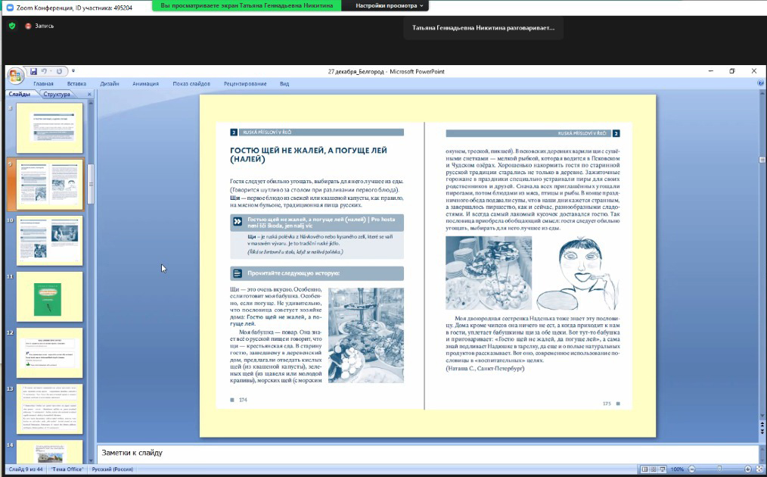This screenshot has width=767, height=477.
Task: Select the face drawing on right page
Action: [x=577, y=273]
